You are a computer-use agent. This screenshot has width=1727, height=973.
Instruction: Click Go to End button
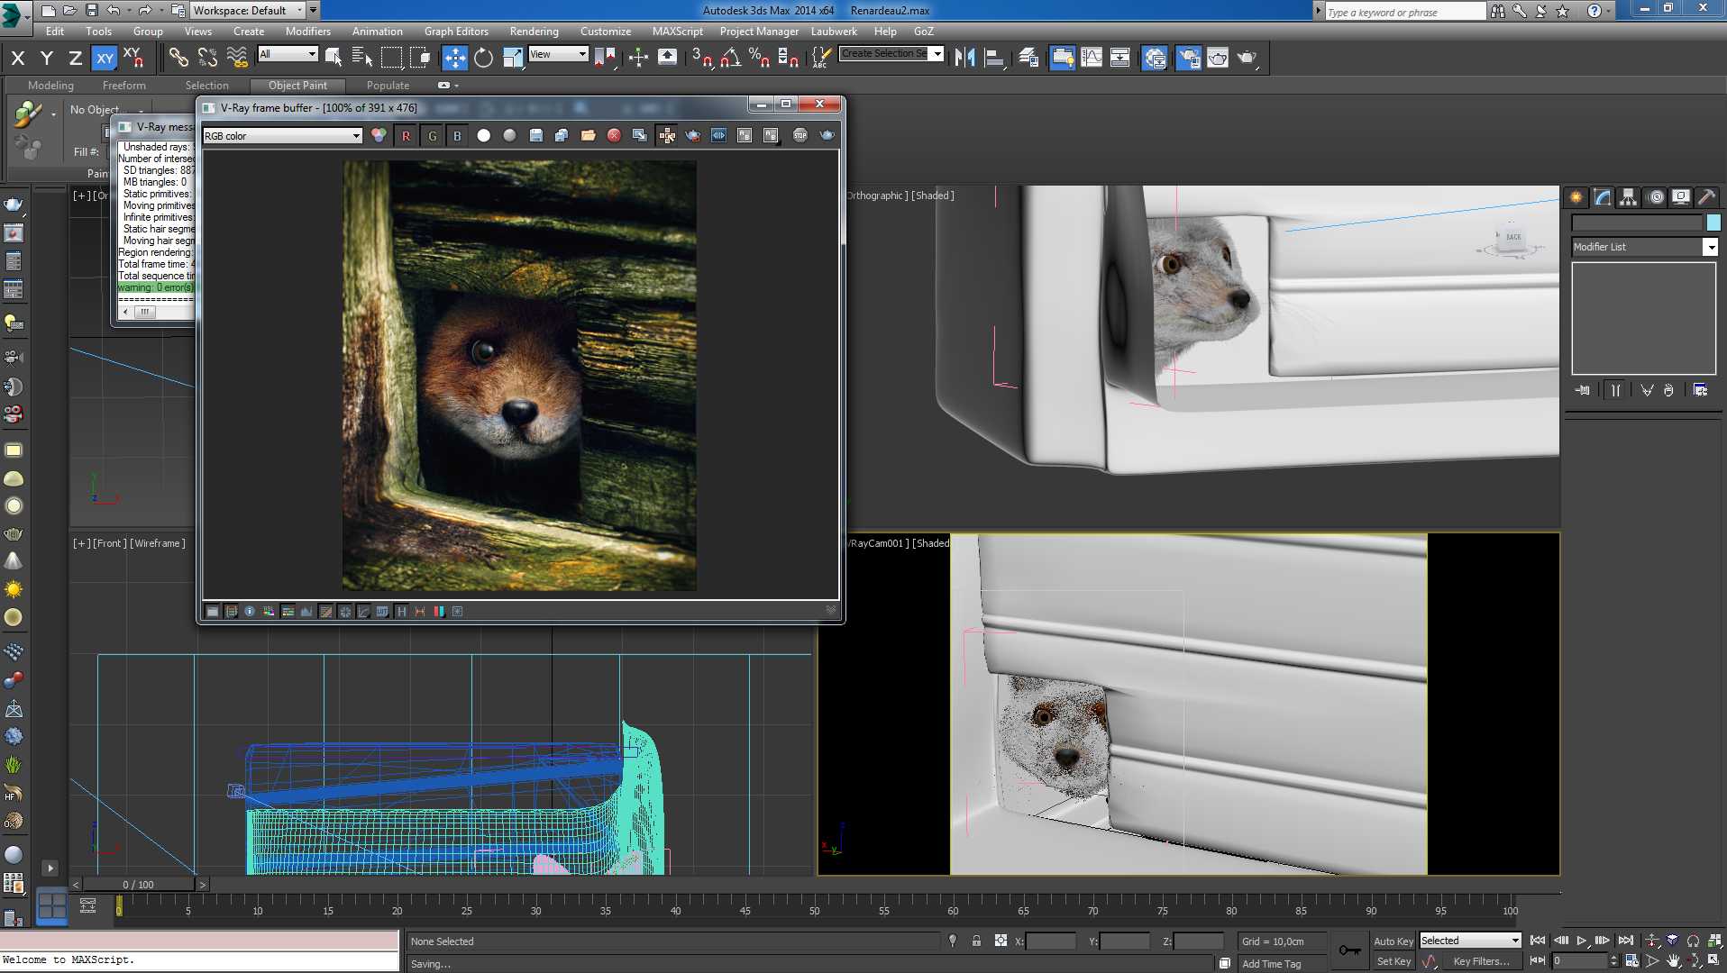(1626, 941)
